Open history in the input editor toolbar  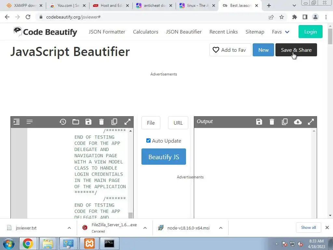click(63, 122)
